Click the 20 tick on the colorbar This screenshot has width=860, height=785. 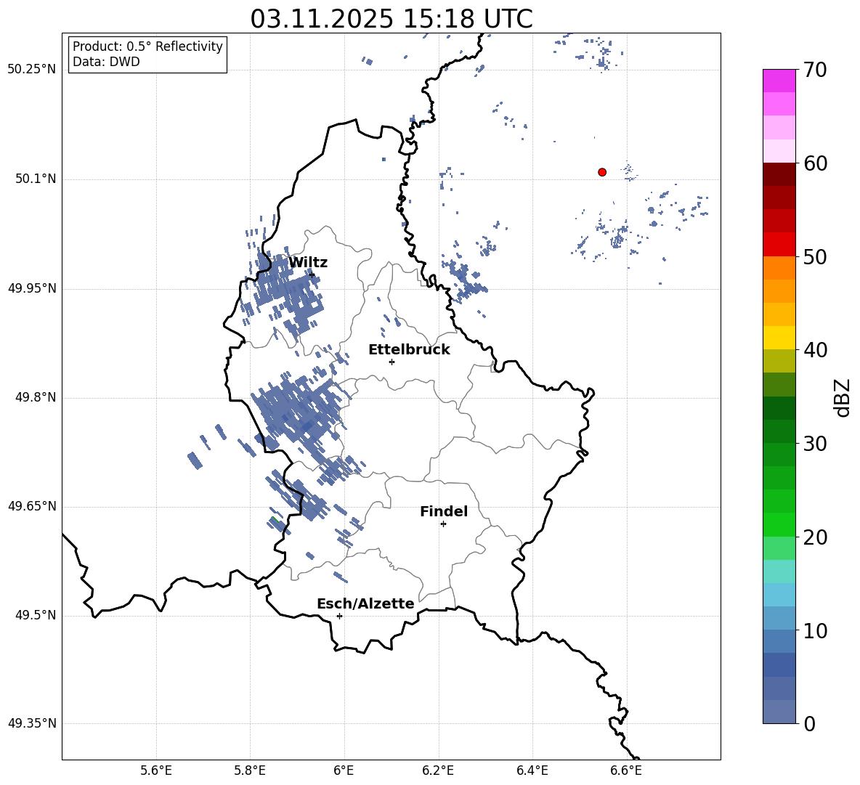click(815, 537)
